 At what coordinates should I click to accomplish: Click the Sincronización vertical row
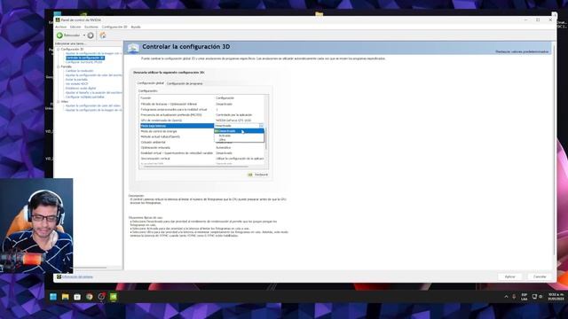click(202, 159)
